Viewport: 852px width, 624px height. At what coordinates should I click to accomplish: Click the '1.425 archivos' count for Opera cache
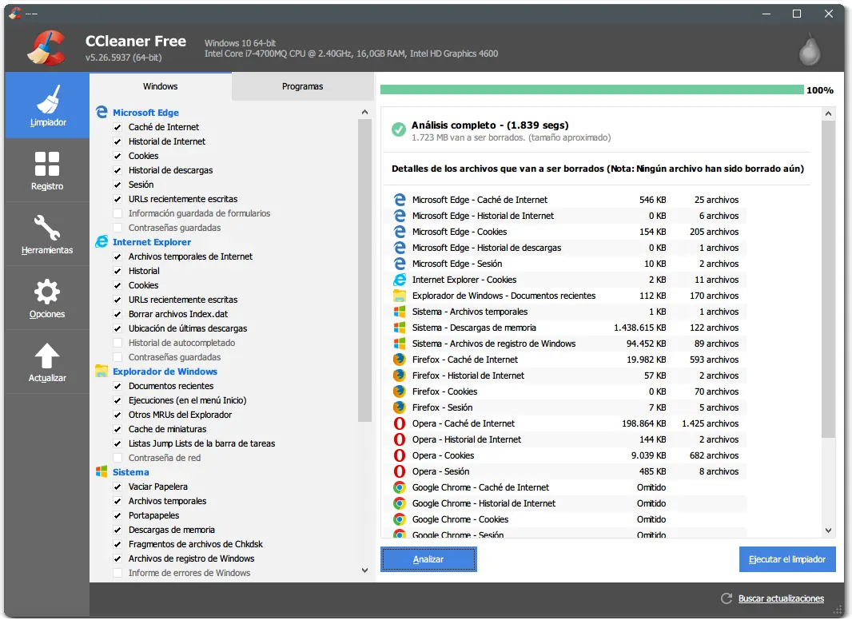tap(710, 423)
